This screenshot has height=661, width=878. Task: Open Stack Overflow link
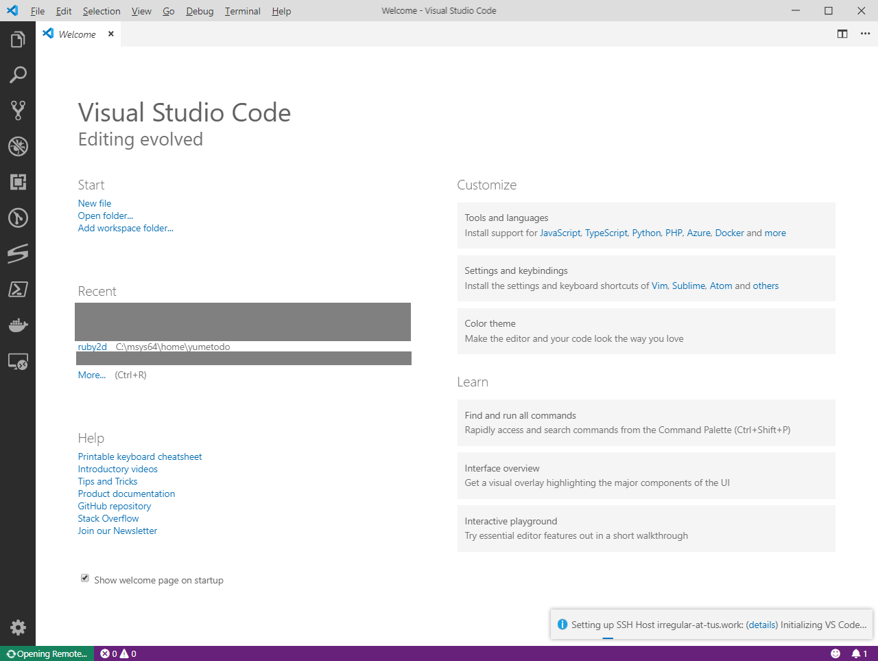(108, 518)
